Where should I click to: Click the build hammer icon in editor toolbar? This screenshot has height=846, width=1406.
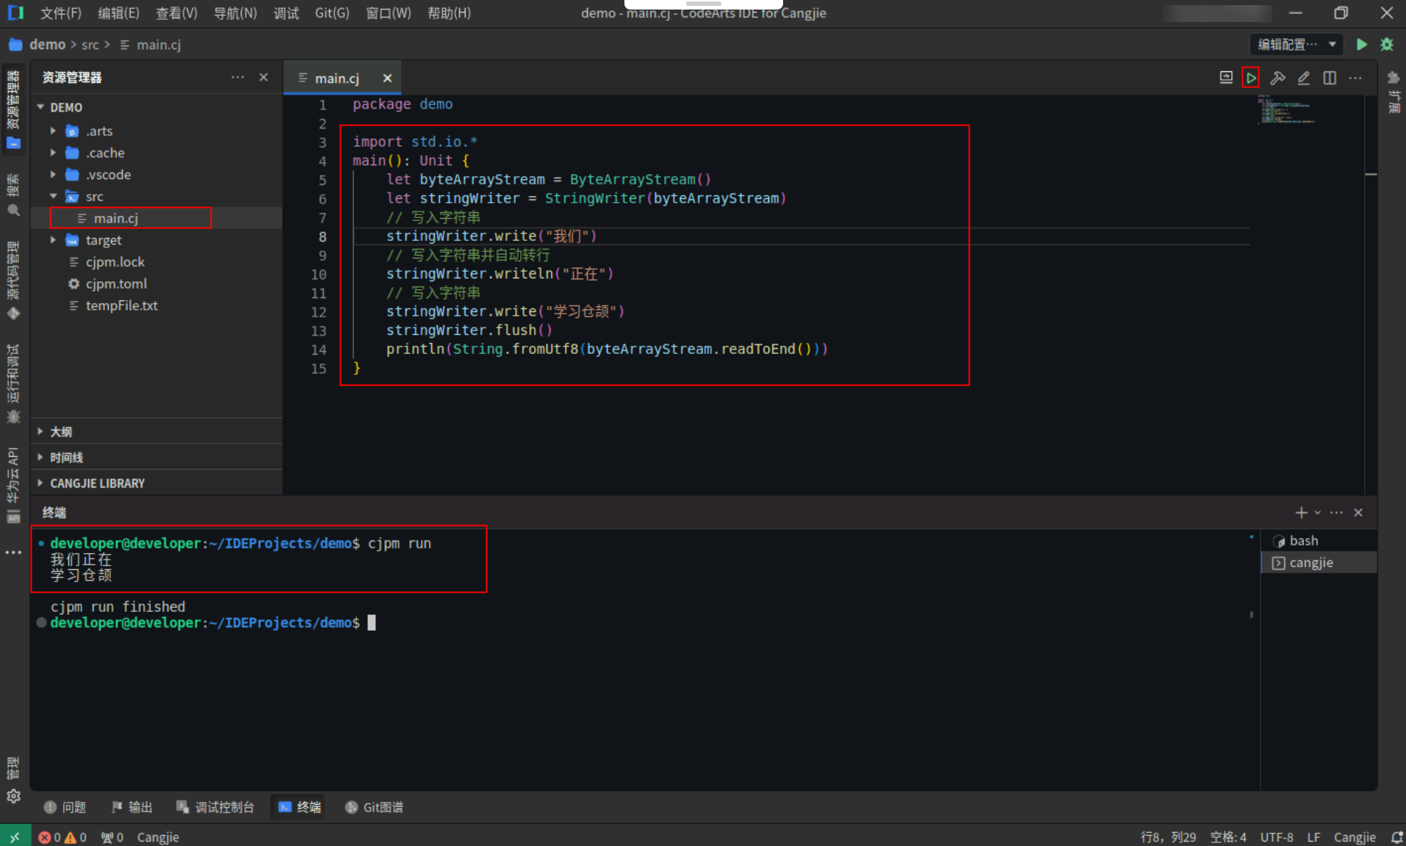tap(1277, 78)
